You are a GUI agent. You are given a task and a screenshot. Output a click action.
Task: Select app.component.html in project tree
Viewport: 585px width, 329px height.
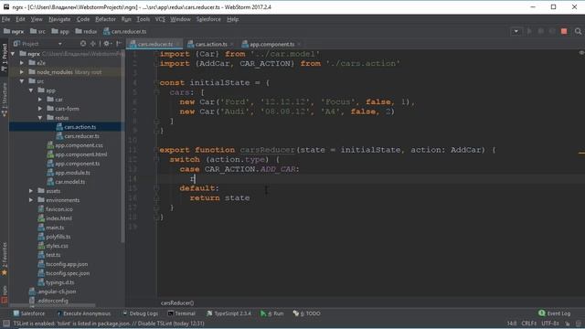pos(77,154)
